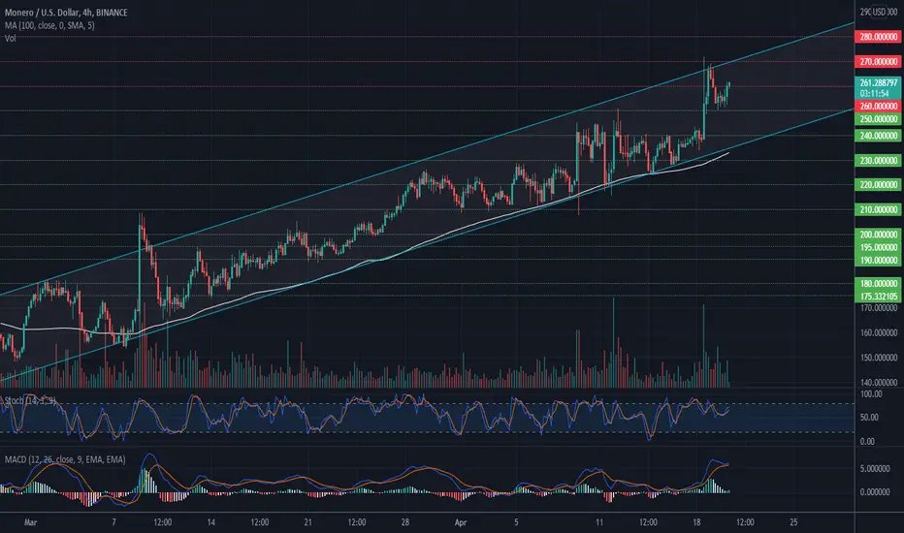
Task: Open the MACD (12, 26, close, 9, EMA, EMA) legend
Action: click(65, 459)
